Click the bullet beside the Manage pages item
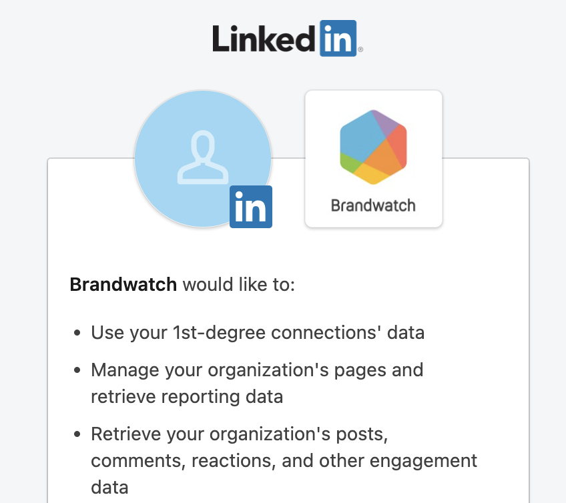Image resolution: width=566 pixels, height=503 pixels. [x=77, y=370]
